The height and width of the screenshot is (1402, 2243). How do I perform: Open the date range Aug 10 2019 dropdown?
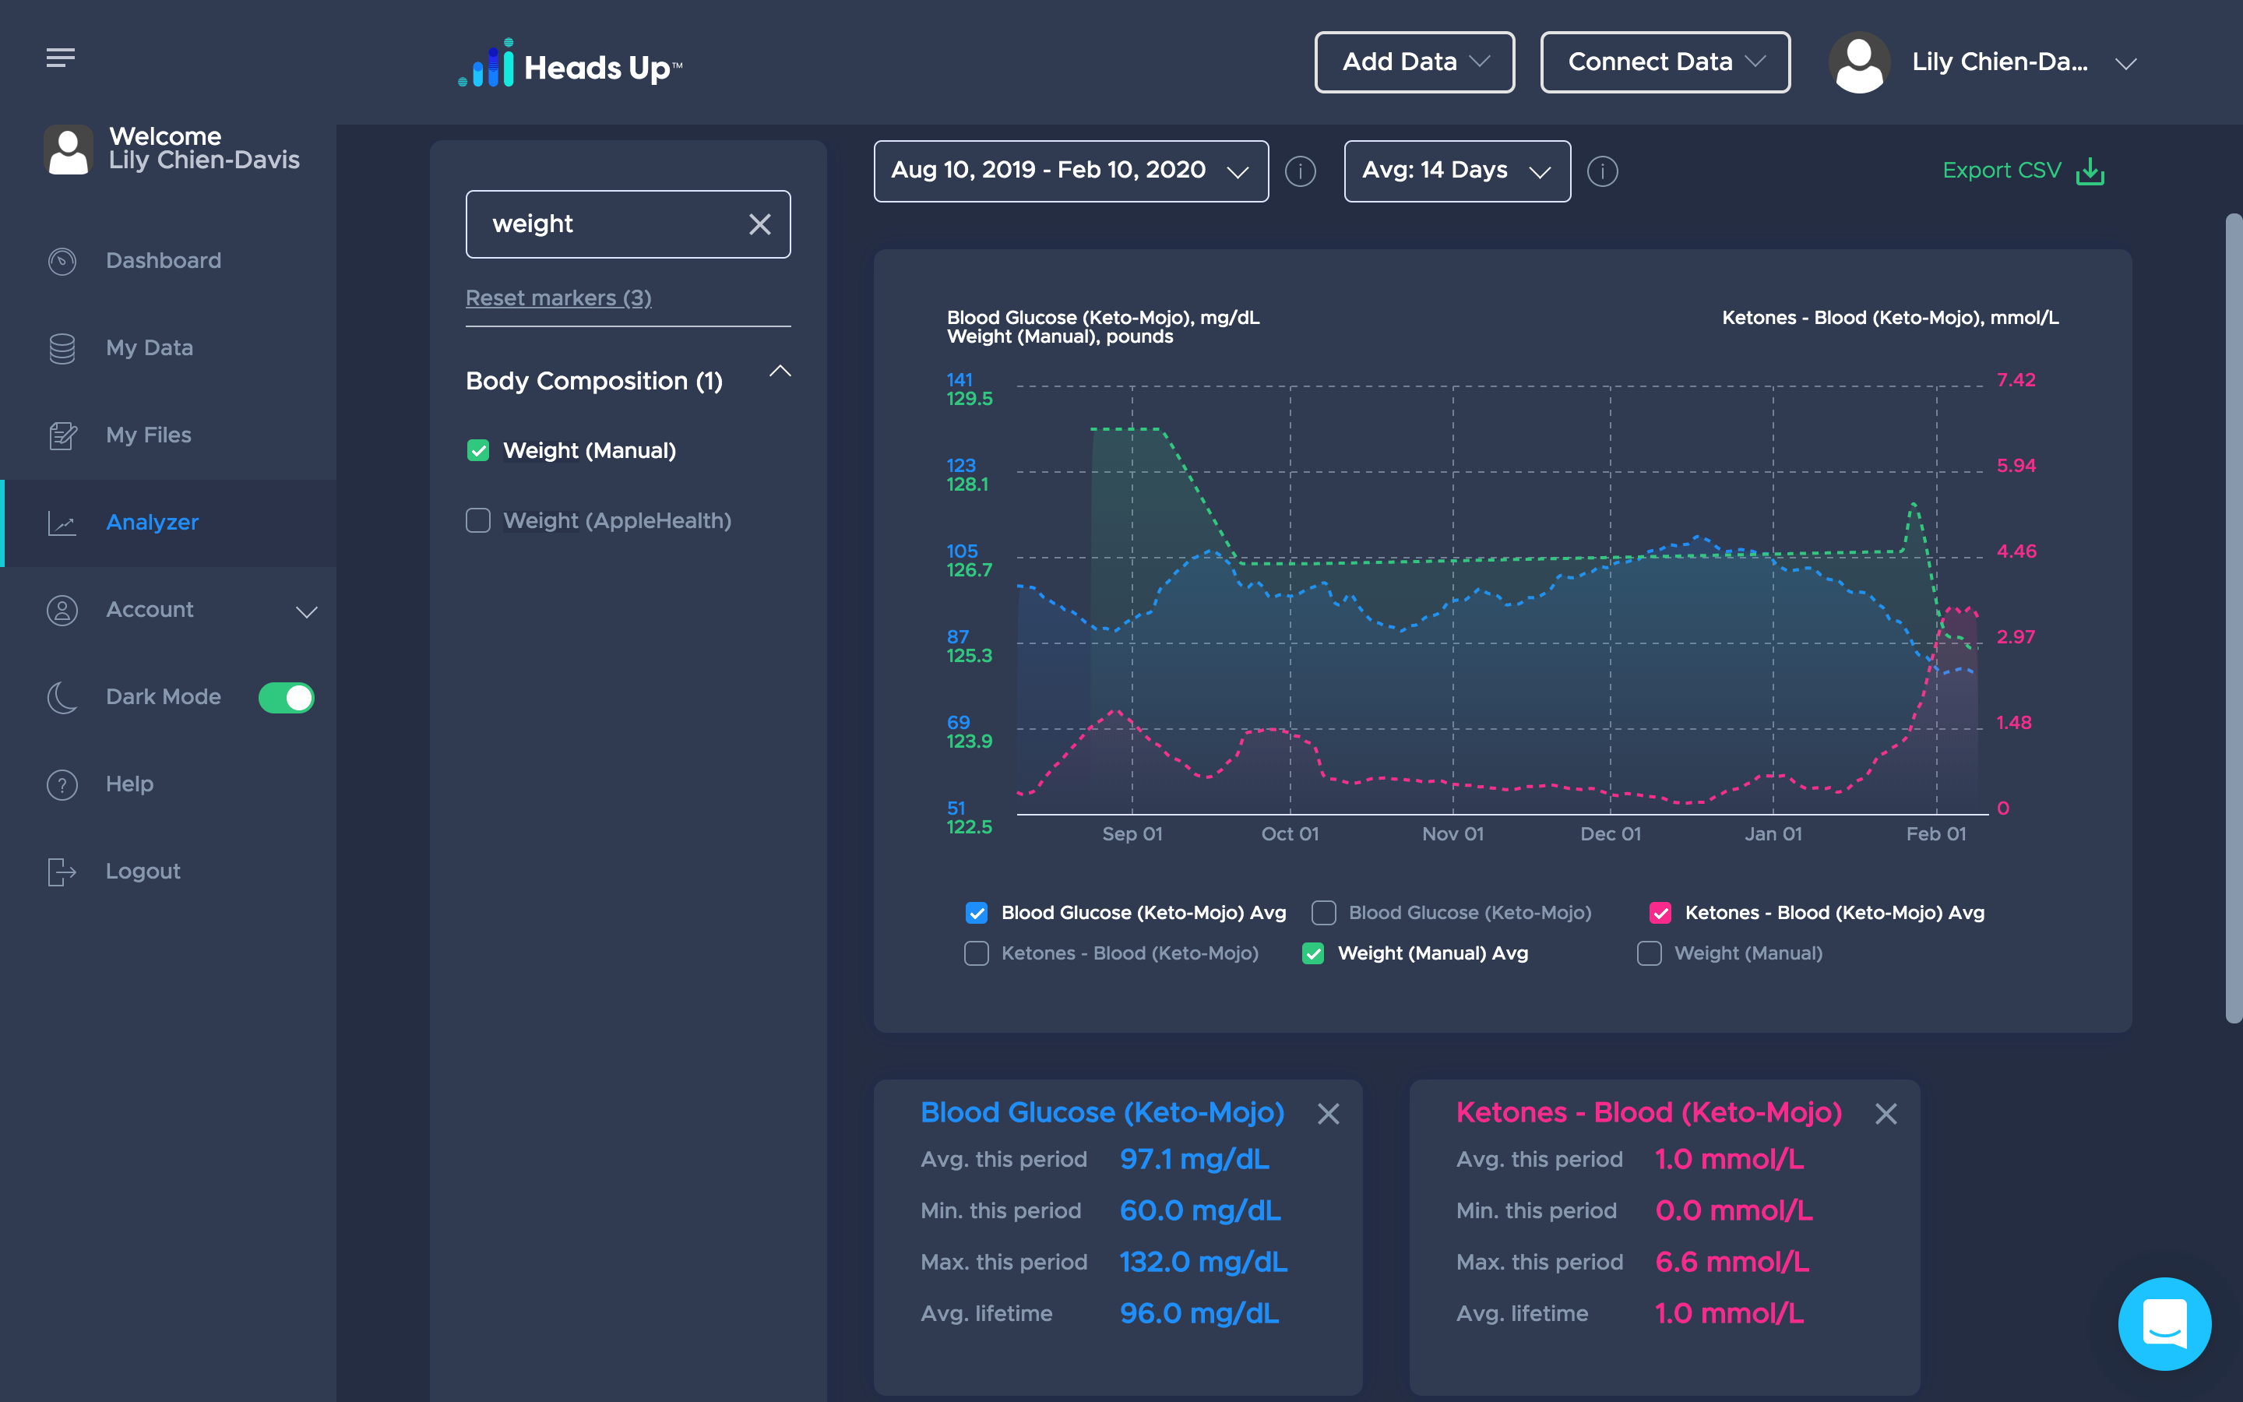pos(1071,170)
